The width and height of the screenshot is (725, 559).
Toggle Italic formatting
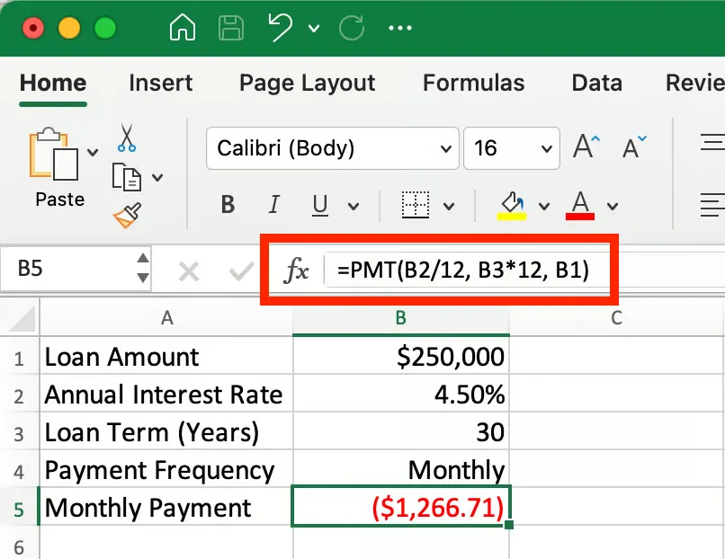[x=274, y=205]
